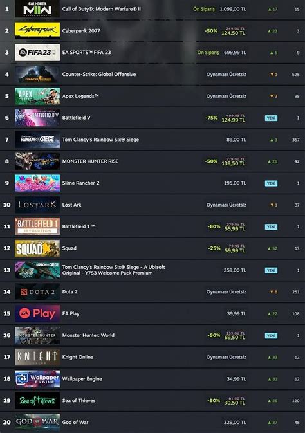
Task: Select the Dota 2 logo image
Action: pos(37,291)
